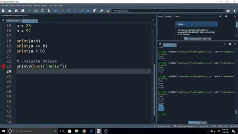Browse editor tabs with the tab-list icon
The width and height of the screenshot is (238, 134).
(3, 20)
